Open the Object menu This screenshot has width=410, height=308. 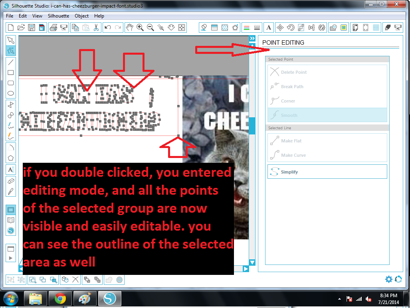point(81,16)
